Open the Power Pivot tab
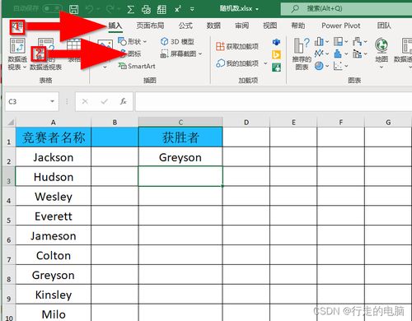 [x=341, y=26]
